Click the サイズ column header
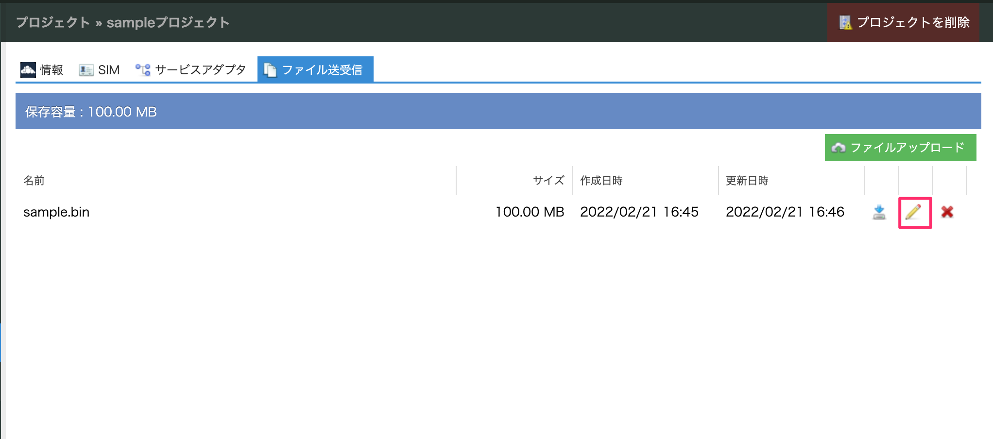This screenshot has height=439, width=993. tap(548, 181)
